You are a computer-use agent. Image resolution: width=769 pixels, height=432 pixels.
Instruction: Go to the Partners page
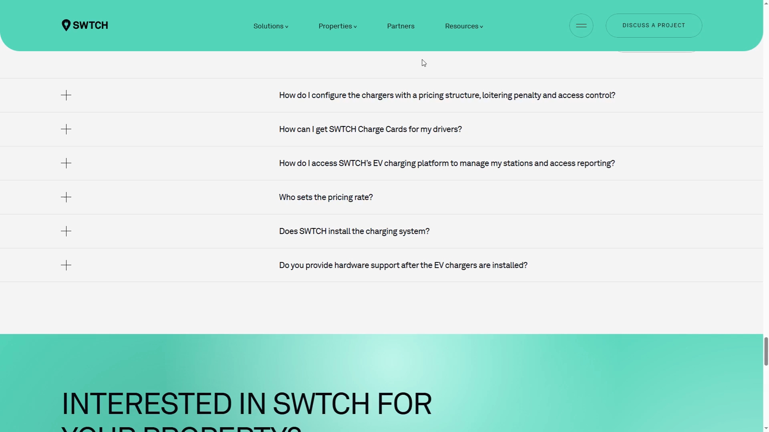pos(401,26)
